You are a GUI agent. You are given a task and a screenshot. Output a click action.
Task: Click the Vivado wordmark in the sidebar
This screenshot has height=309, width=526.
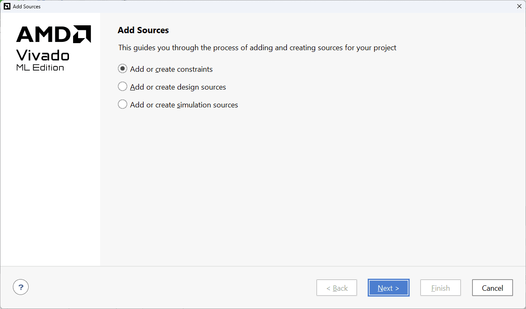(42, 55)
